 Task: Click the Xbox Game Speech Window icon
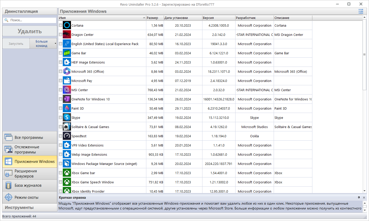coord(67,182)
